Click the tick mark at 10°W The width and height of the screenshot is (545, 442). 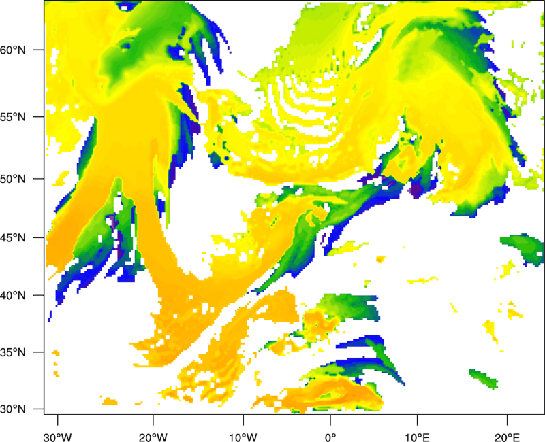pos(243,420)
